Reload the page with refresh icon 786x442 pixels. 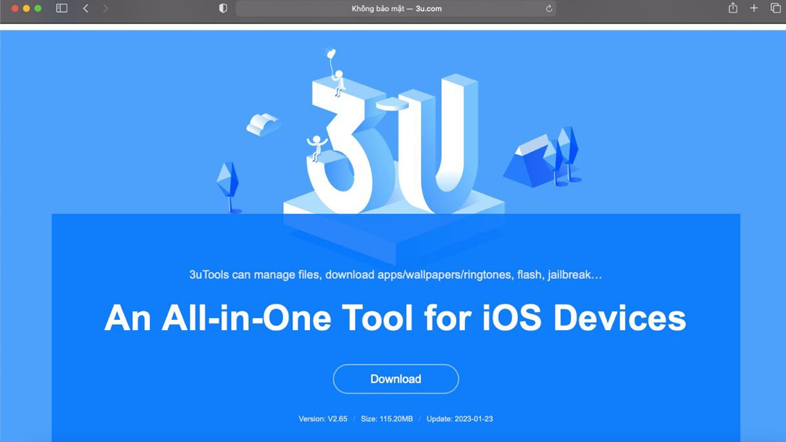[549, 9]
